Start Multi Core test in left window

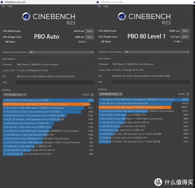click(90, 31)
